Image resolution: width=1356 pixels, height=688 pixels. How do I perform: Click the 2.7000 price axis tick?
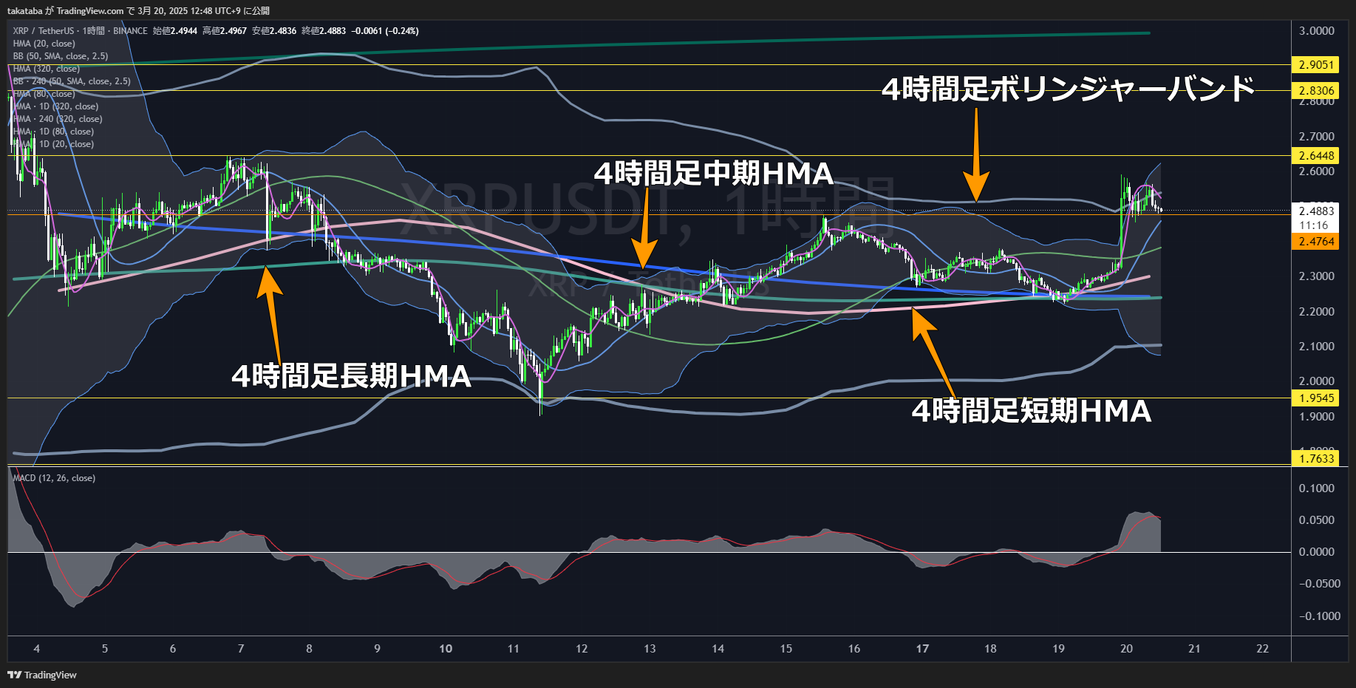coord(1317,137)
